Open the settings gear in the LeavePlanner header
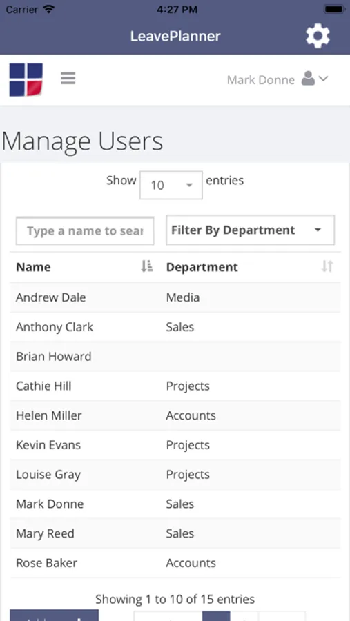The image size is (350, 621). click(318, 36)
